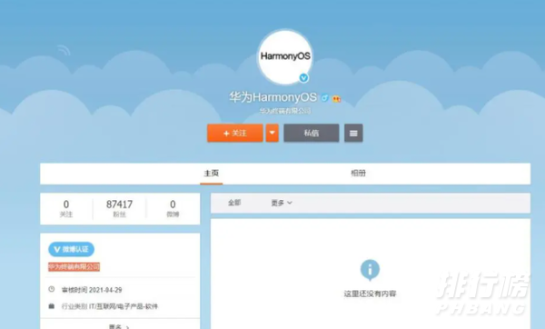545x329 pixels.
Task: Expand more profile info via 更多
Action: (x=119, y=326)
